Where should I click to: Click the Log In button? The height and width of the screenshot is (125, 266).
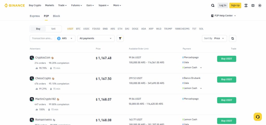pos(223,5)
